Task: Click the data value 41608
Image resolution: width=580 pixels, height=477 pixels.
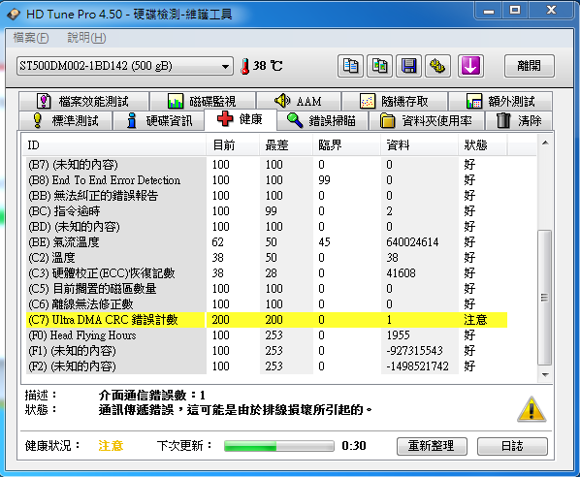Action: coord(401,273)
